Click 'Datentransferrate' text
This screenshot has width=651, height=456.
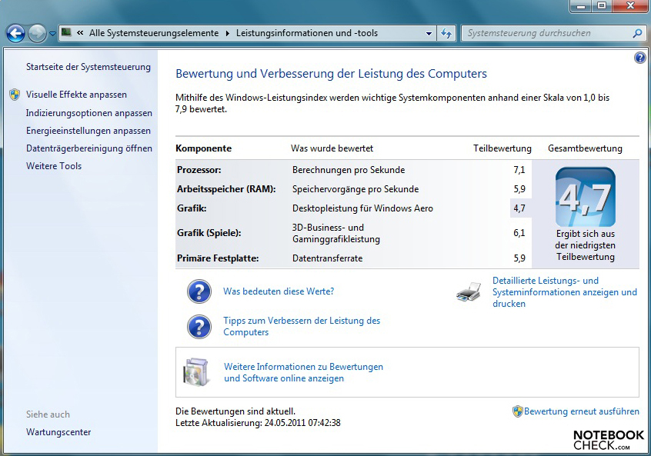(328, 258)
